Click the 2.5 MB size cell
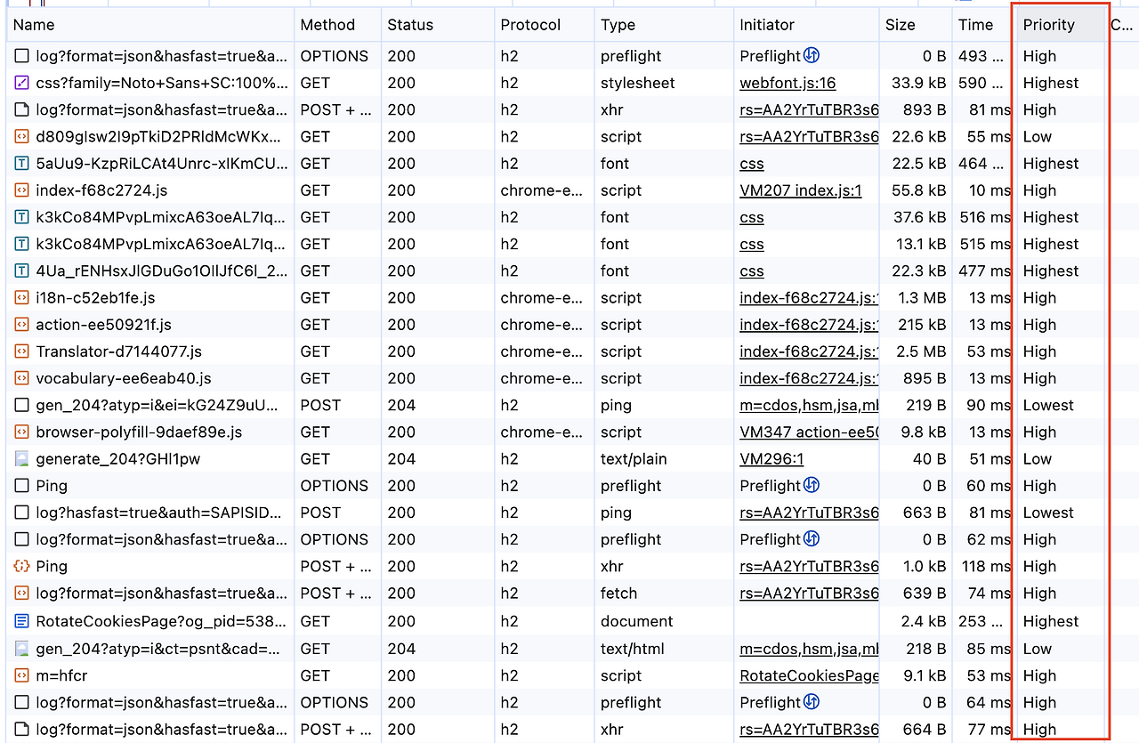The image size is (1139, 743). pos(922,351)
